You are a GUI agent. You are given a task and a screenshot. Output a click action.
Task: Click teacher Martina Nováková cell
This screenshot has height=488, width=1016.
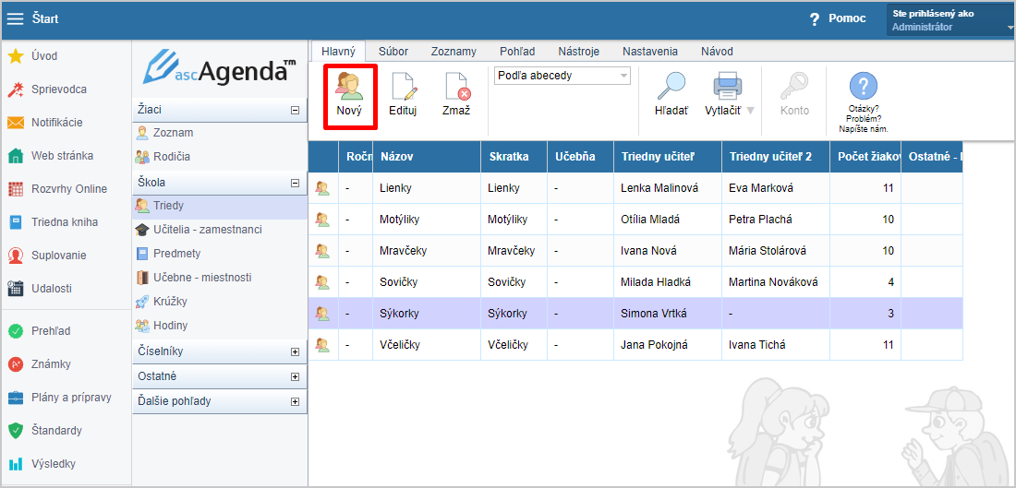pyautogui.click(x=776, y=282)
